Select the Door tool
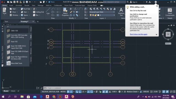The width and height of the screenshot is (176, 99). click(x=13, y=12)
